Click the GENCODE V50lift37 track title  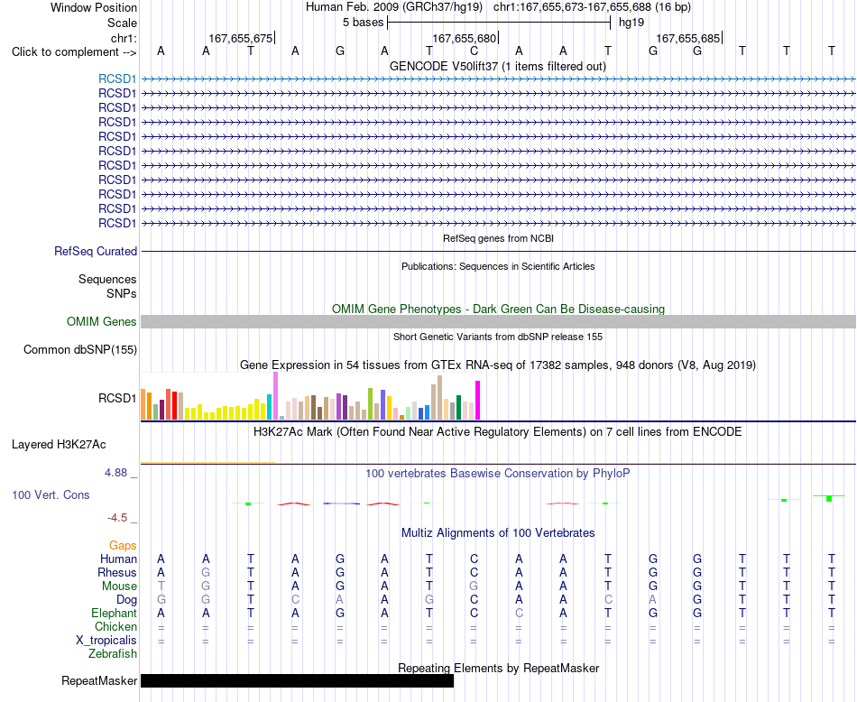pyautogui.click(x=498, y=67)
